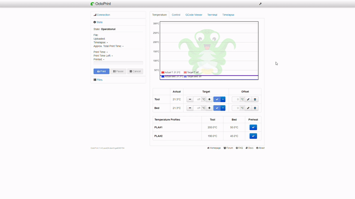Click the 200.0°C Tool value for PLA#1

[x=213, y=127]
